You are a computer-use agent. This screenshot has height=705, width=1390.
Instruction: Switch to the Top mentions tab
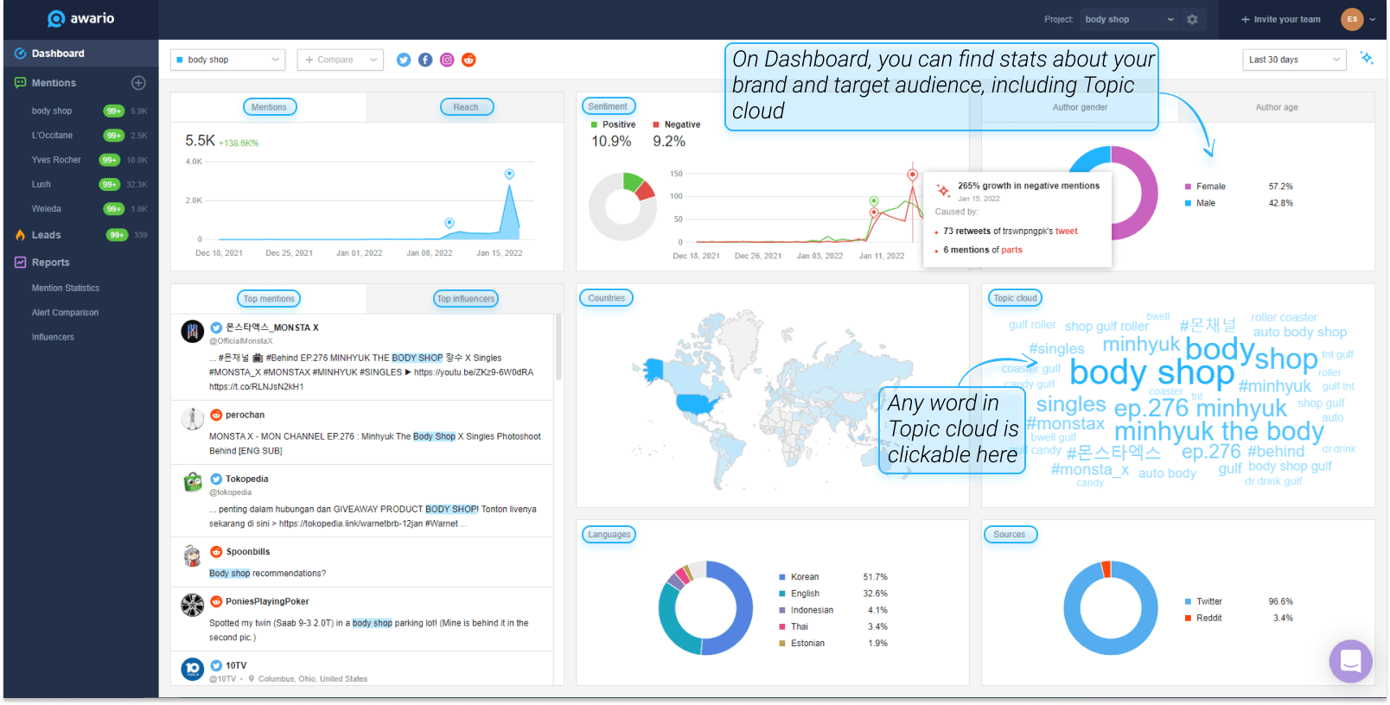269,299
